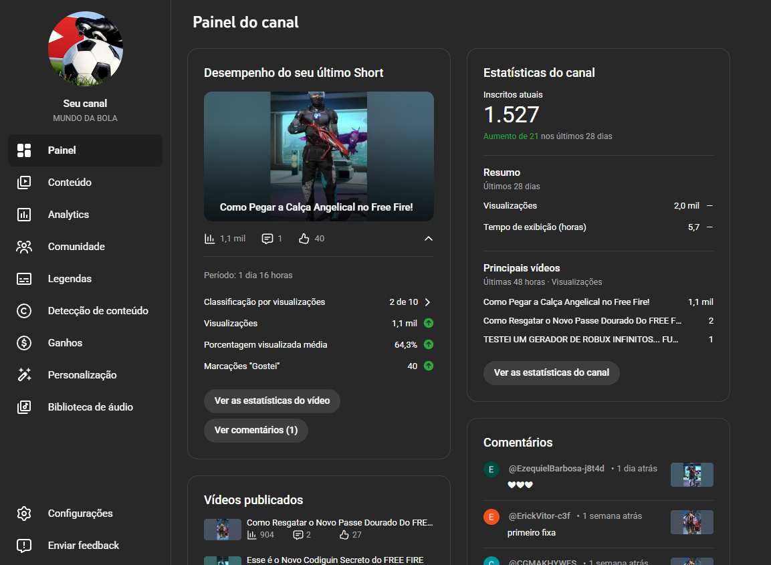Open Como Resgatar o Novo Passe Dourado in Principais vídeos
This screenshot has width=771, height=565.
582,320
